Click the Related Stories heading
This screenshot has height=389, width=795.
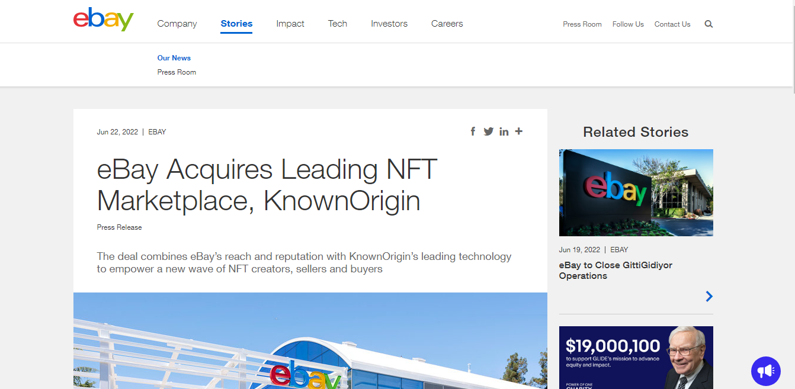point(636,132)
